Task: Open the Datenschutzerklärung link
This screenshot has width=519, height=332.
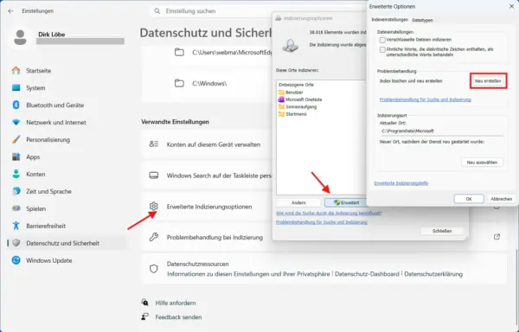Action: point(433,274)
